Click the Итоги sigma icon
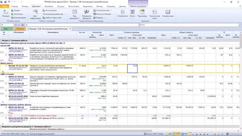Image resolution: width=242 pixels, height=136 pixels. pos(132,12)
